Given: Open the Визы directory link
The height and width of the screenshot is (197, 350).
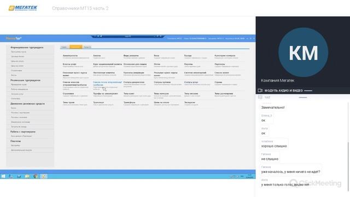Looking at the screenshot, I should (x=156, y=56).
